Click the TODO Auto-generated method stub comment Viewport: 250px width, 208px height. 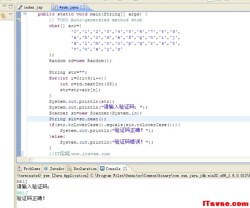click(x=96, y=20)
